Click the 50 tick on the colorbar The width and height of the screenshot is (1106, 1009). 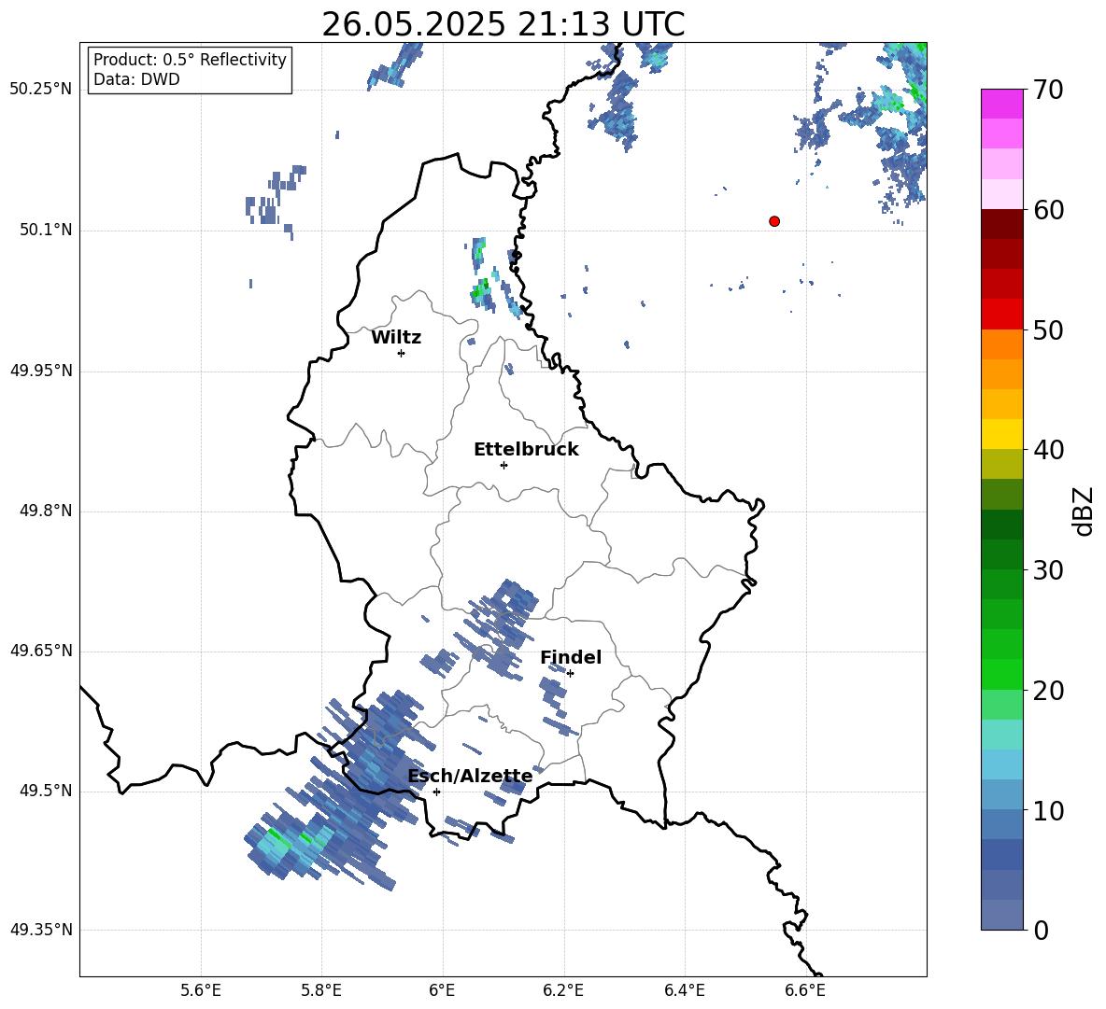coord(1048,330)
